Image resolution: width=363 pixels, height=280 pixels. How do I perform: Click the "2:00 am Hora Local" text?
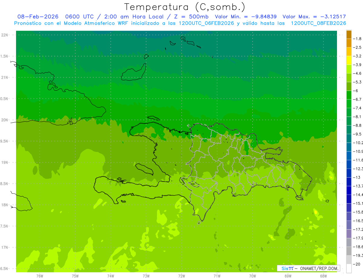(133, 17)
